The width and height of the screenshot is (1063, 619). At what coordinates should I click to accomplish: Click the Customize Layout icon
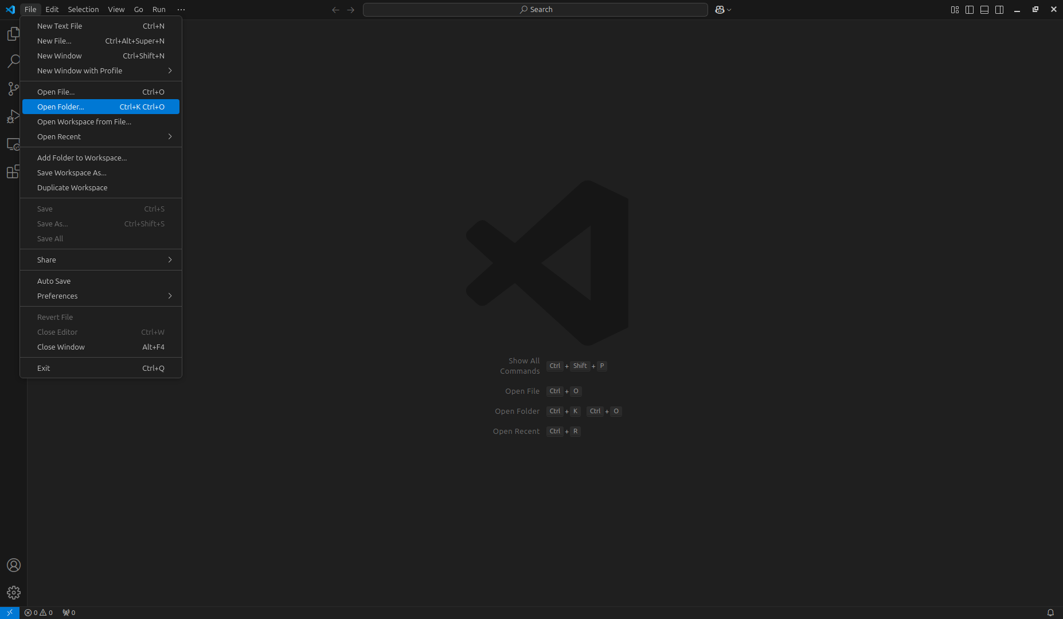pyautogui.click(x=955, y=10)
